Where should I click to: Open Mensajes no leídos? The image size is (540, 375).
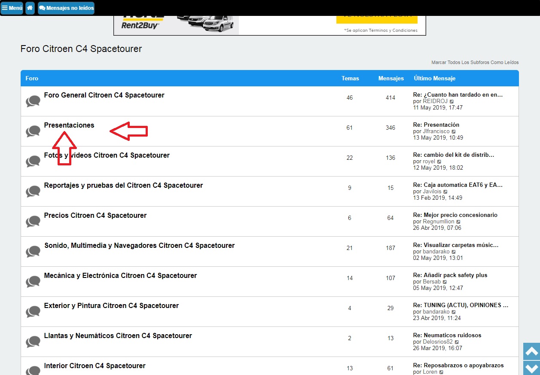pyautogui.click(x=66, y=8)
